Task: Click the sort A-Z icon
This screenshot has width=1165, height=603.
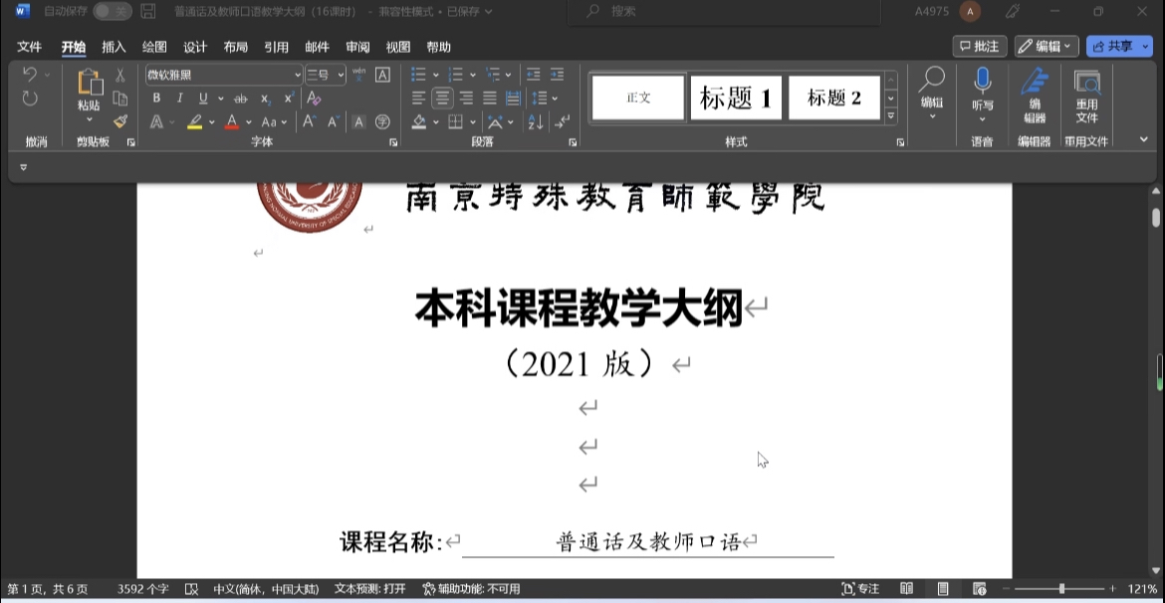Action: pyautogui.click(x=536, y=122)
